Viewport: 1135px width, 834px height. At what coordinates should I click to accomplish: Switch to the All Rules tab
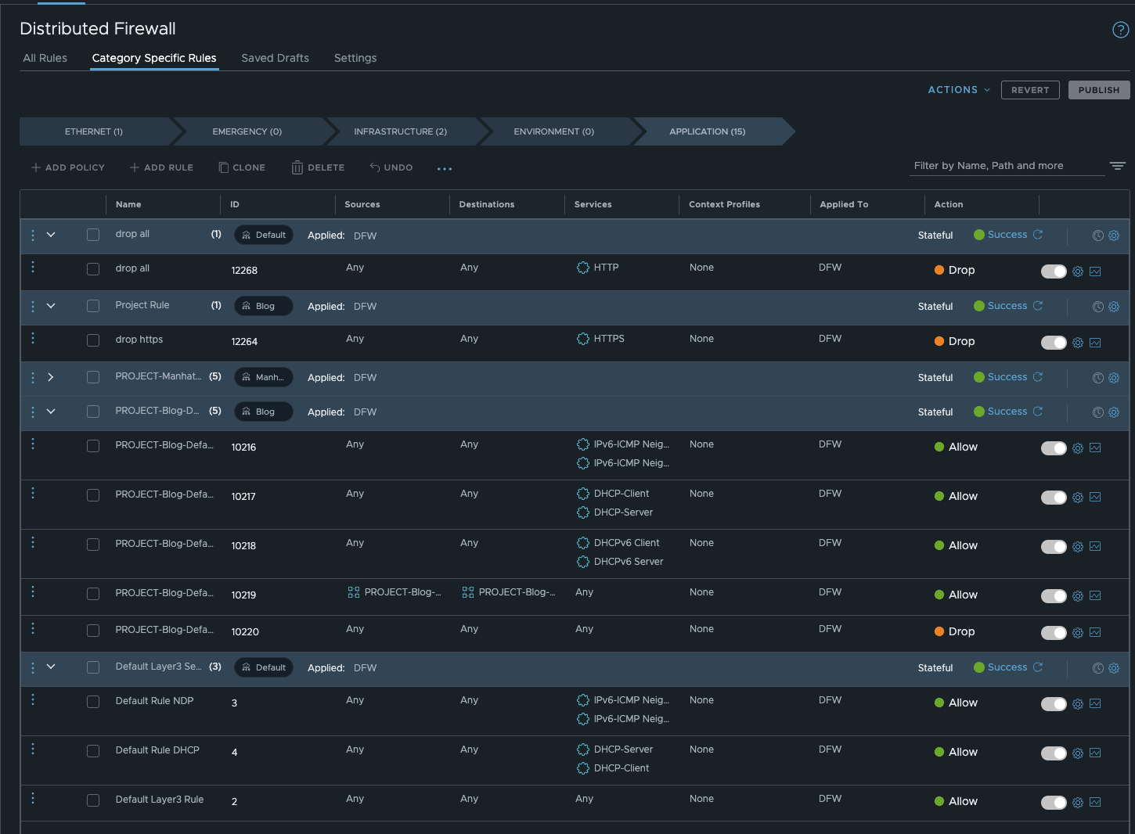point(45,57)
